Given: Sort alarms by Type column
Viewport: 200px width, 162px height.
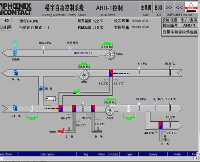Looking at the screenshot, I should [129, 154].
